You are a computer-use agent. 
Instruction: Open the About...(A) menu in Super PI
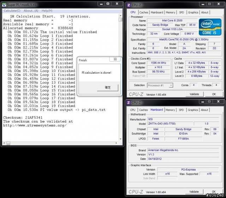pyautogui.click(x=31, y=11)
